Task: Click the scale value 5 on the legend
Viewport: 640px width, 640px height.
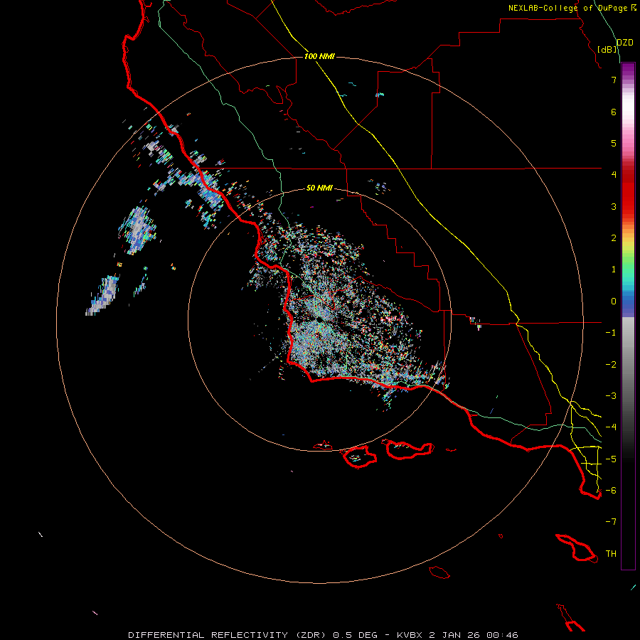Action: click(x=614, y=143)
